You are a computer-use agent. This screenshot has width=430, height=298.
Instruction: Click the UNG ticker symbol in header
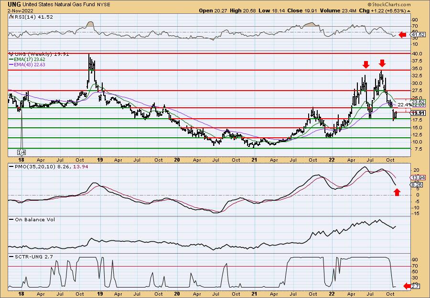pos(15,5)
